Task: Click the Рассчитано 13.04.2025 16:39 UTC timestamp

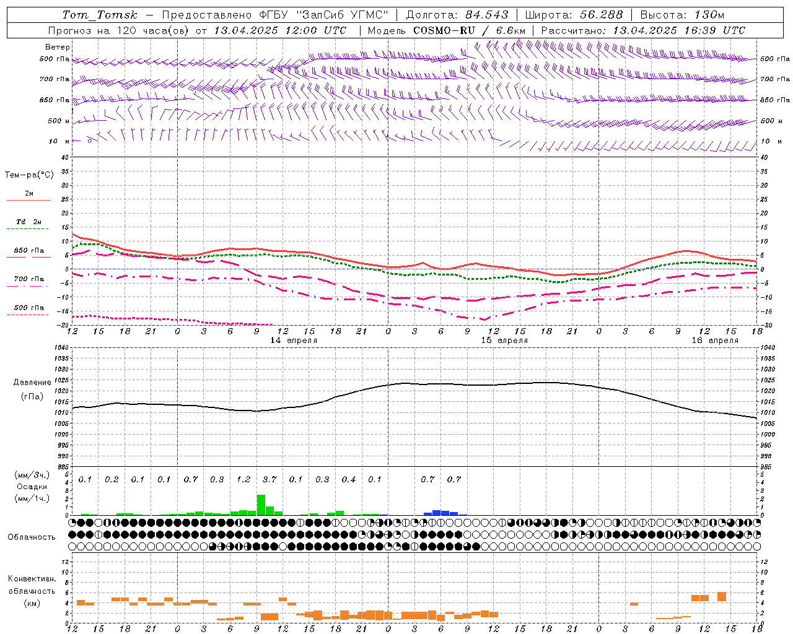Action: coord(643,30)
